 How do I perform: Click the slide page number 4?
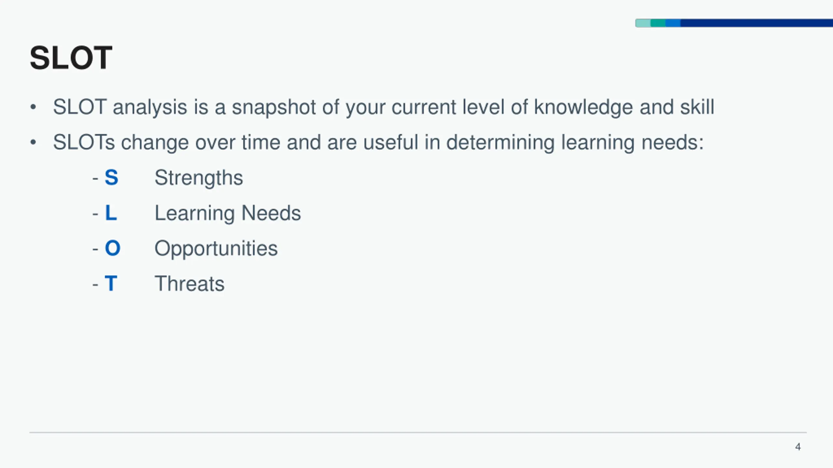pos(798,447)
